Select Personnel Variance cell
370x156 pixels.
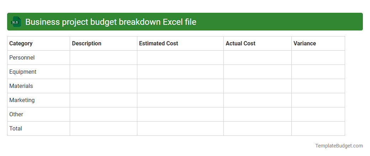point(318,58)
